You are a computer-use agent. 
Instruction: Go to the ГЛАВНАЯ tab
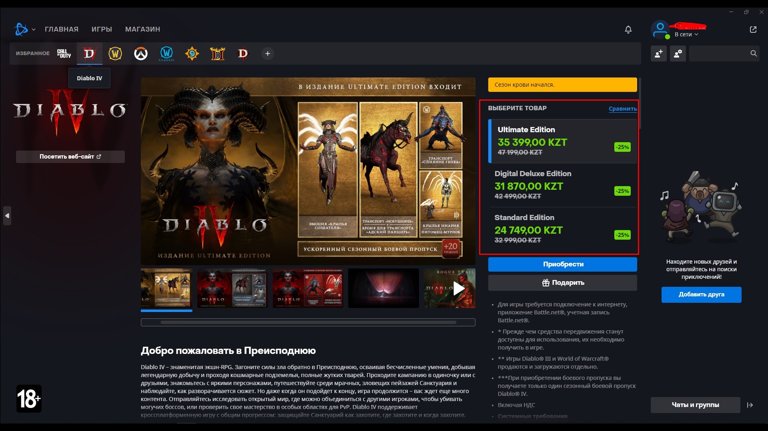62,29
